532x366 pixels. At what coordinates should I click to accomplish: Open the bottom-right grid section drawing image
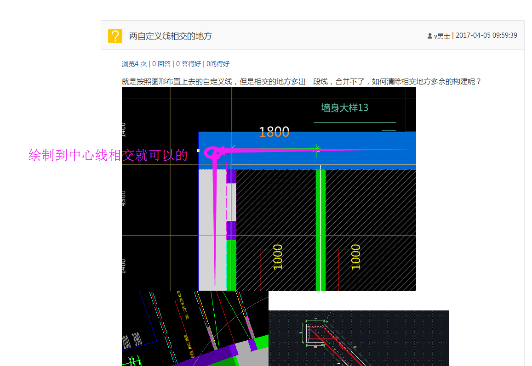(359, 338)
